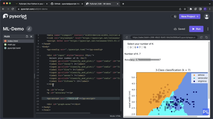Select K value 15 radio button
213x119 pixels.
[x=142, y=47]
